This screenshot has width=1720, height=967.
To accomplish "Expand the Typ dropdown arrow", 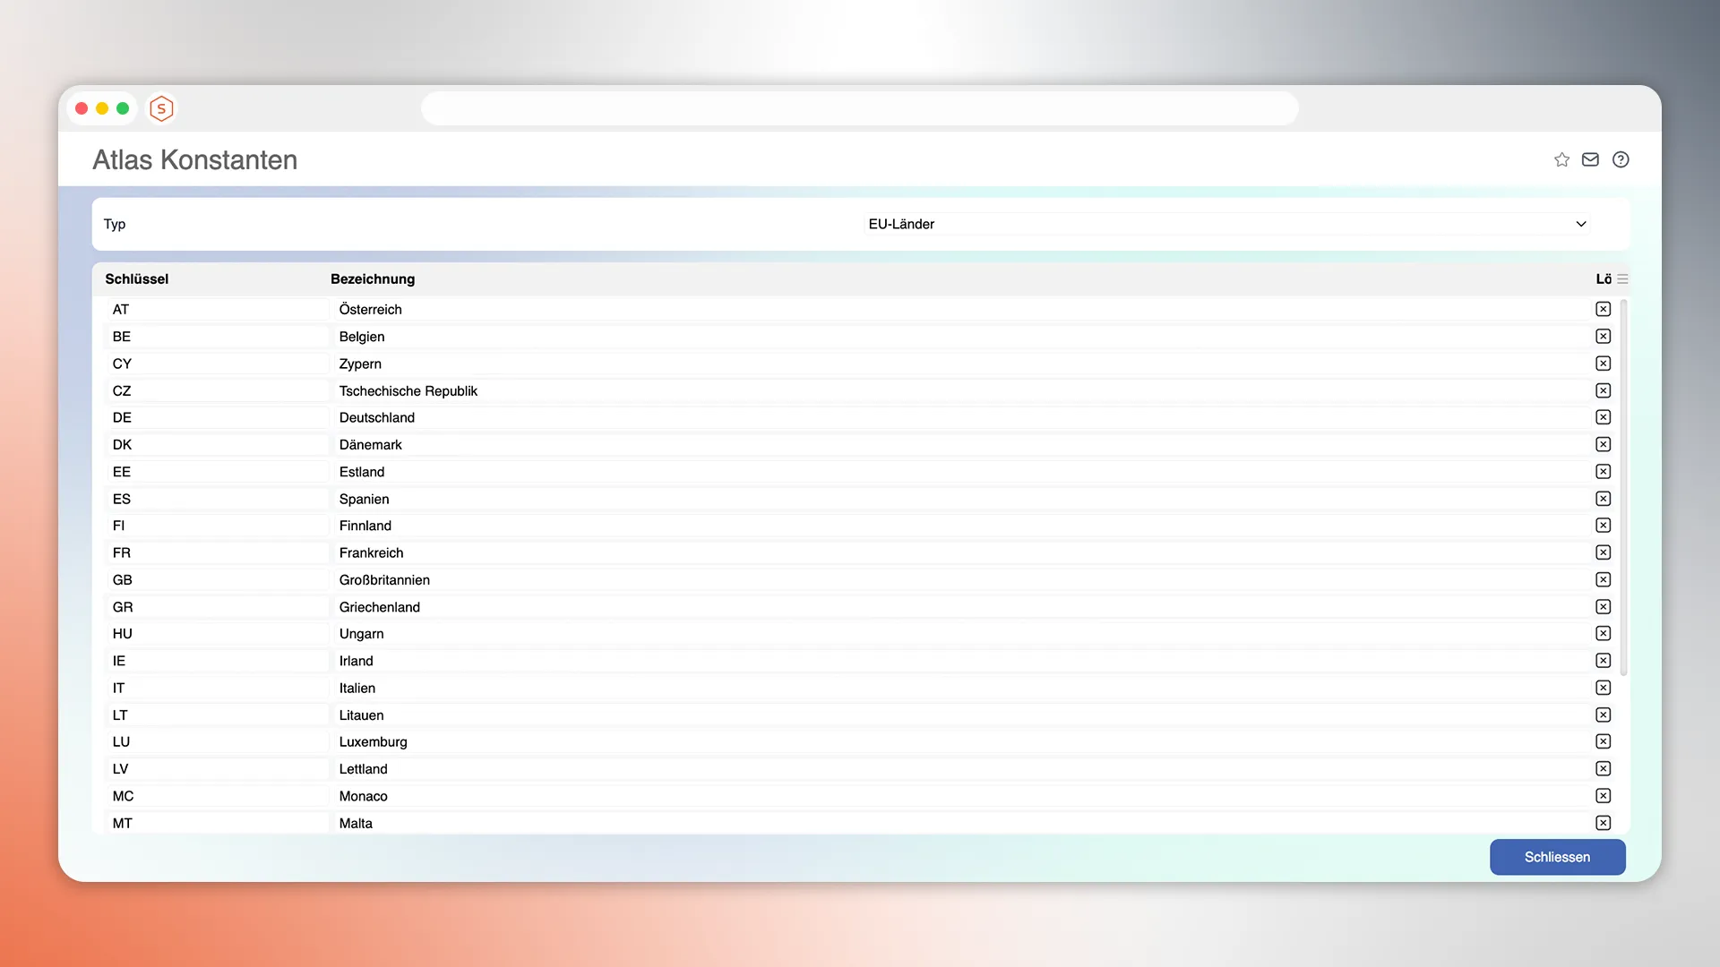I will click(x=1581, y=224).
